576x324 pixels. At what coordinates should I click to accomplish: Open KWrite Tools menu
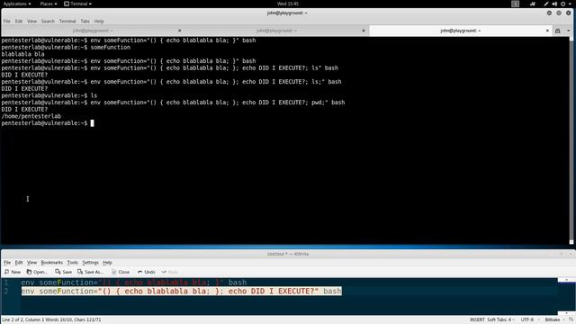tap(72, 263)
